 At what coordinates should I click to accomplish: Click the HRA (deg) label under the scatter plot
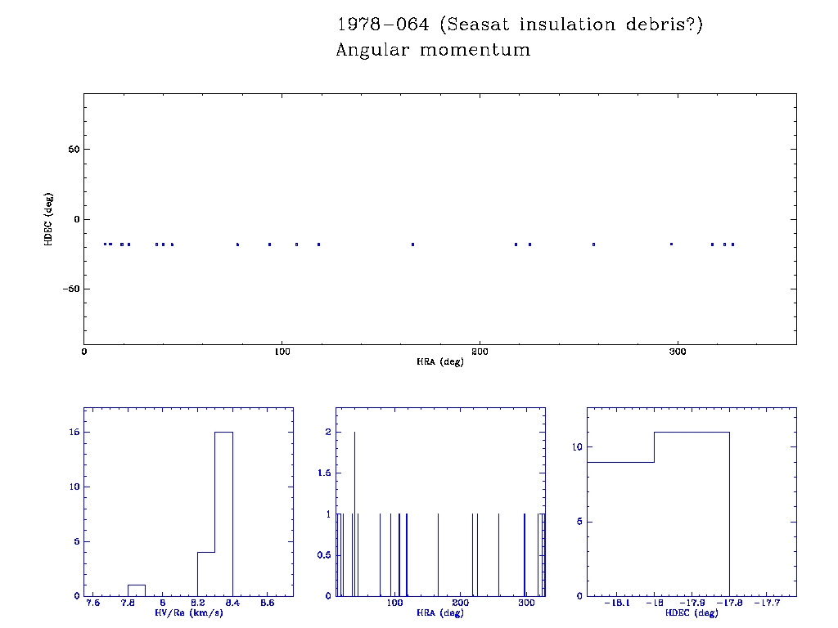(x=440, y=361)
